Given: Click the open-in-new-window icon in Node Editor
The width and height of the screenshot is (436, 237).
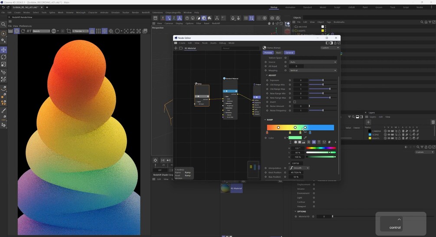Looking at the screenshot, I should (339, 43).
